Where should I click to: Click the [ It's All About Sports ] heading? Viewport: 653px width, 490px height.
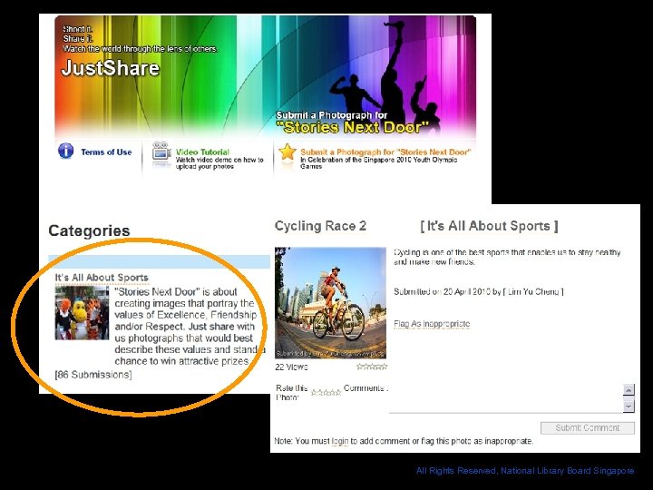click(490, 226)
